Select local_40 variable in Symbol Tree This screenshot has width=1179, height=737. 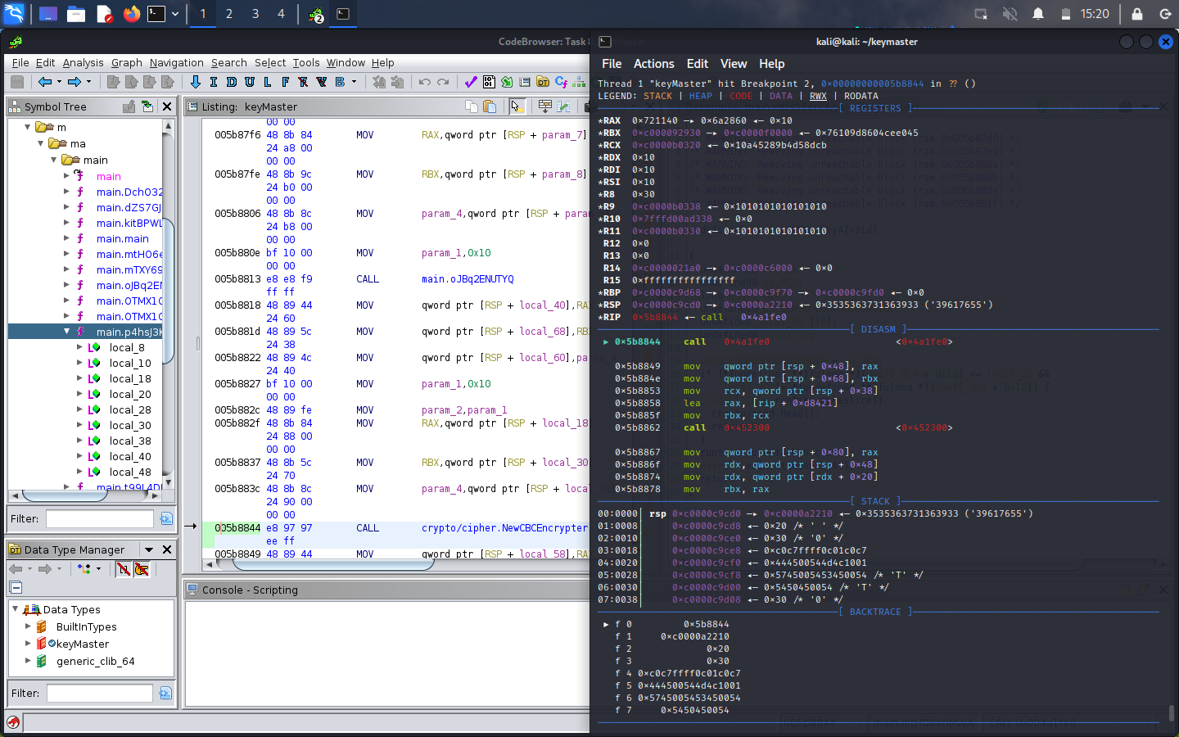coord(130,456)
